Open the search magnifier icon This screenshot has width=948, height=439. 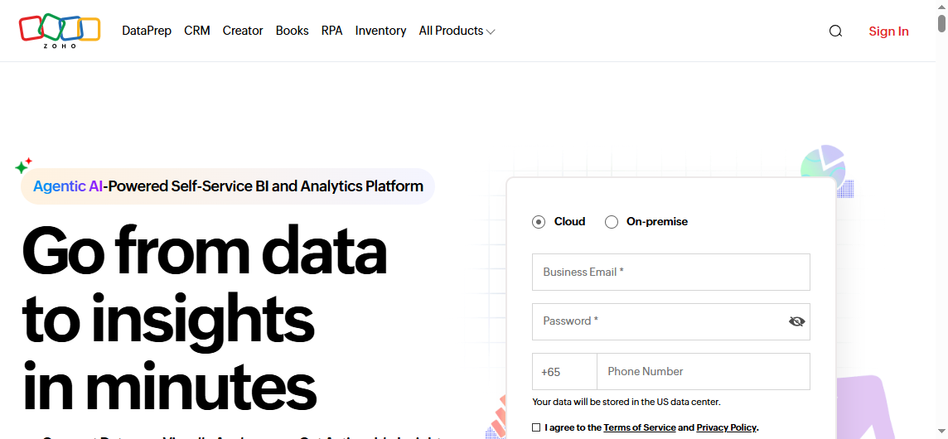click(x=835, y=31)
